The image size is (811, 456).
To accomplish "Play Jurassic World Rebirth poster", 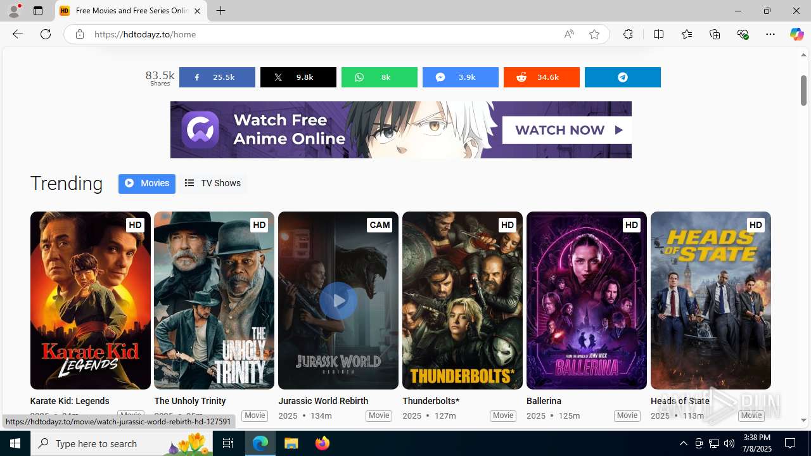I will (x=338, y=300).
